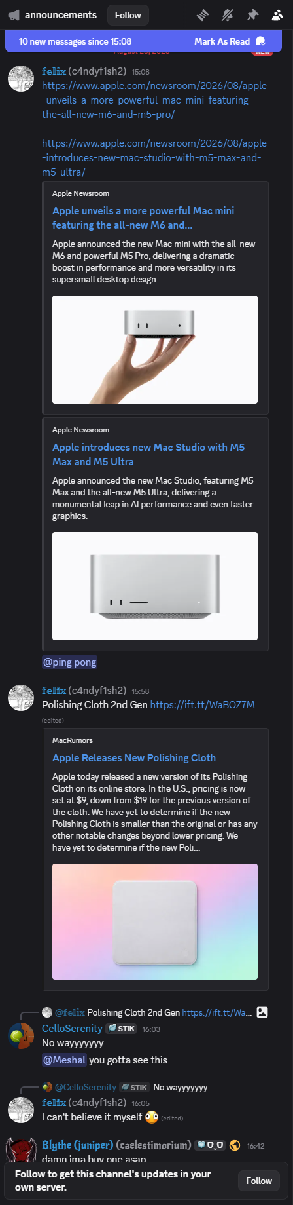Click the image attachment icon in reply preview
The height and width of the screenshot is (1205, 293).
click(x=262, y=1012)
